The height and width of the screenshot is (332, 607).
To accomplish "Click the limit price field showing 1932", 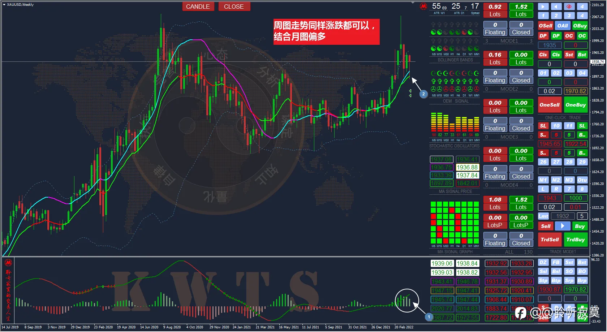I will (563, 216).
